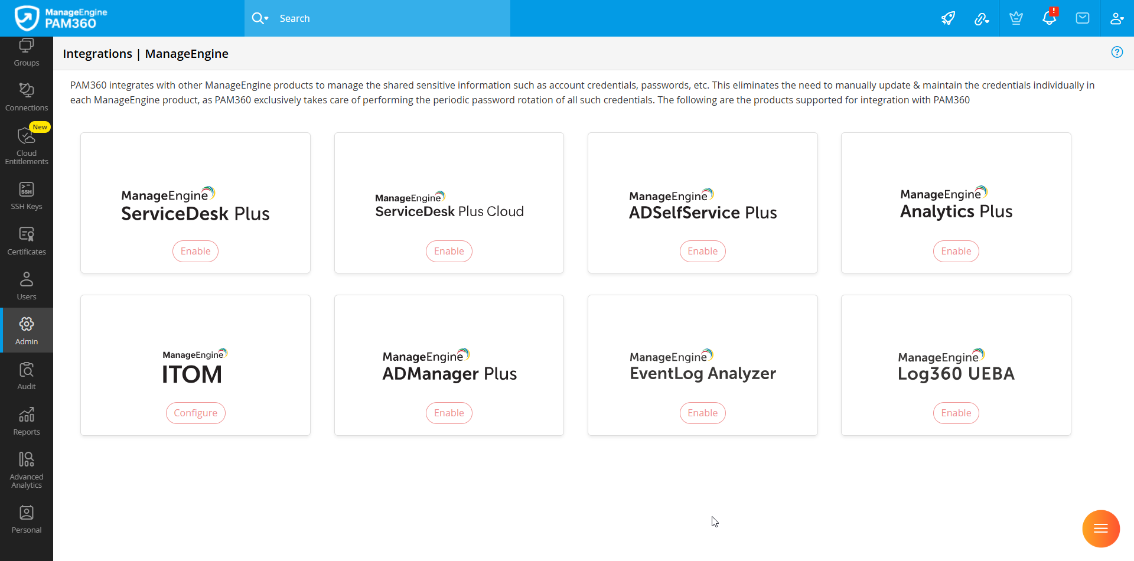Click the ITOM logo
The image size is (1134, 561).
click(195, 366)
